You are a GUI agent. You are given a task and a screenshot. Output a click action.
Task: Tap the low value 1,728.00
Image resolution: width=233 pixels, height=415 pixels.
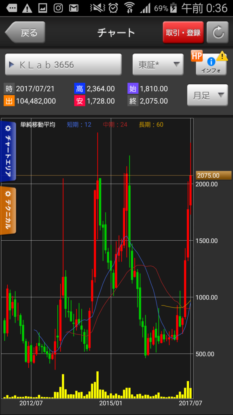point(101,101)
